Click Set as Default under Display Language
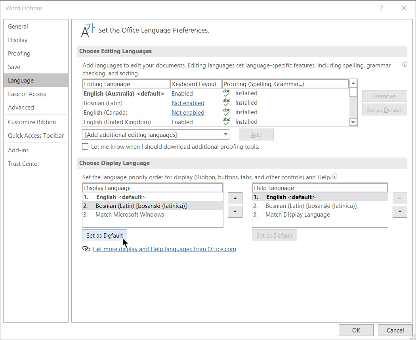The height and width of the screenshot is (340, 416). tap(105, 236)
